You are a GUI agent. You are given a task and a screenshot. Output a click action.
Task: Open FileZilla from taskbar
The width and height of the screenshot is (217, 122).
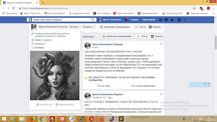pyautogui.click(x=52, y=119)
